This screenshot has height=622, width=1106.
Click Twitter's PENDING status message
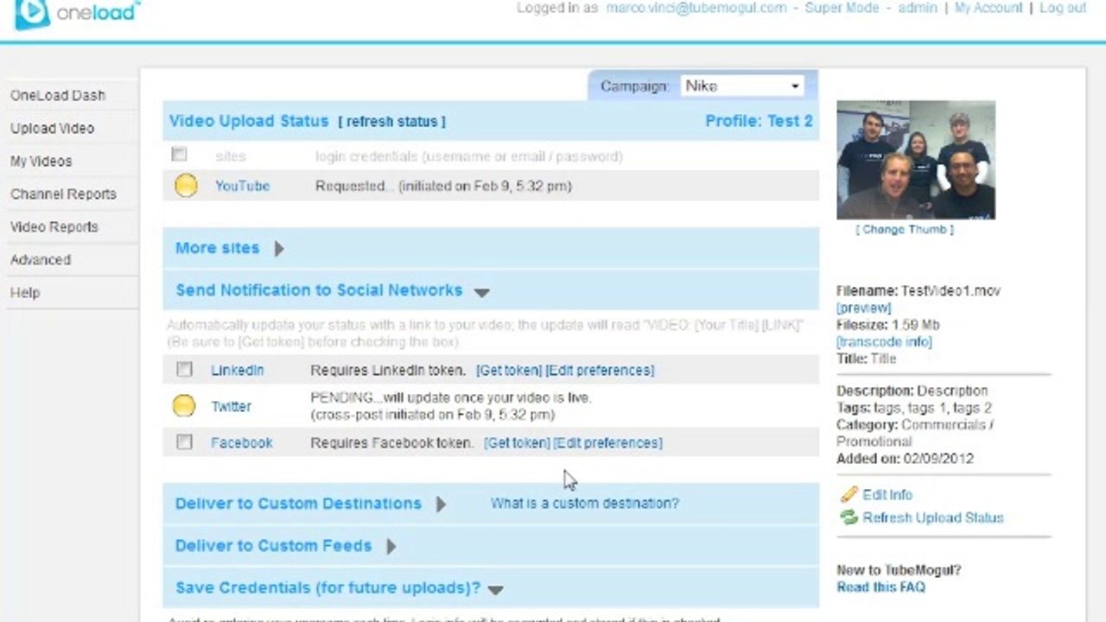[451, 406]
